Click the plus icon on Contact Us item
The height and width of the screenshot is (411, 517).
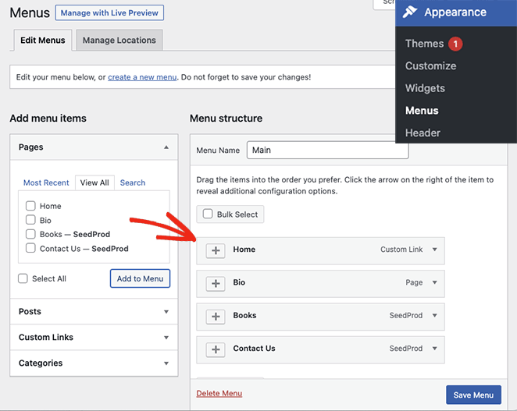click(x=216, y=349)
